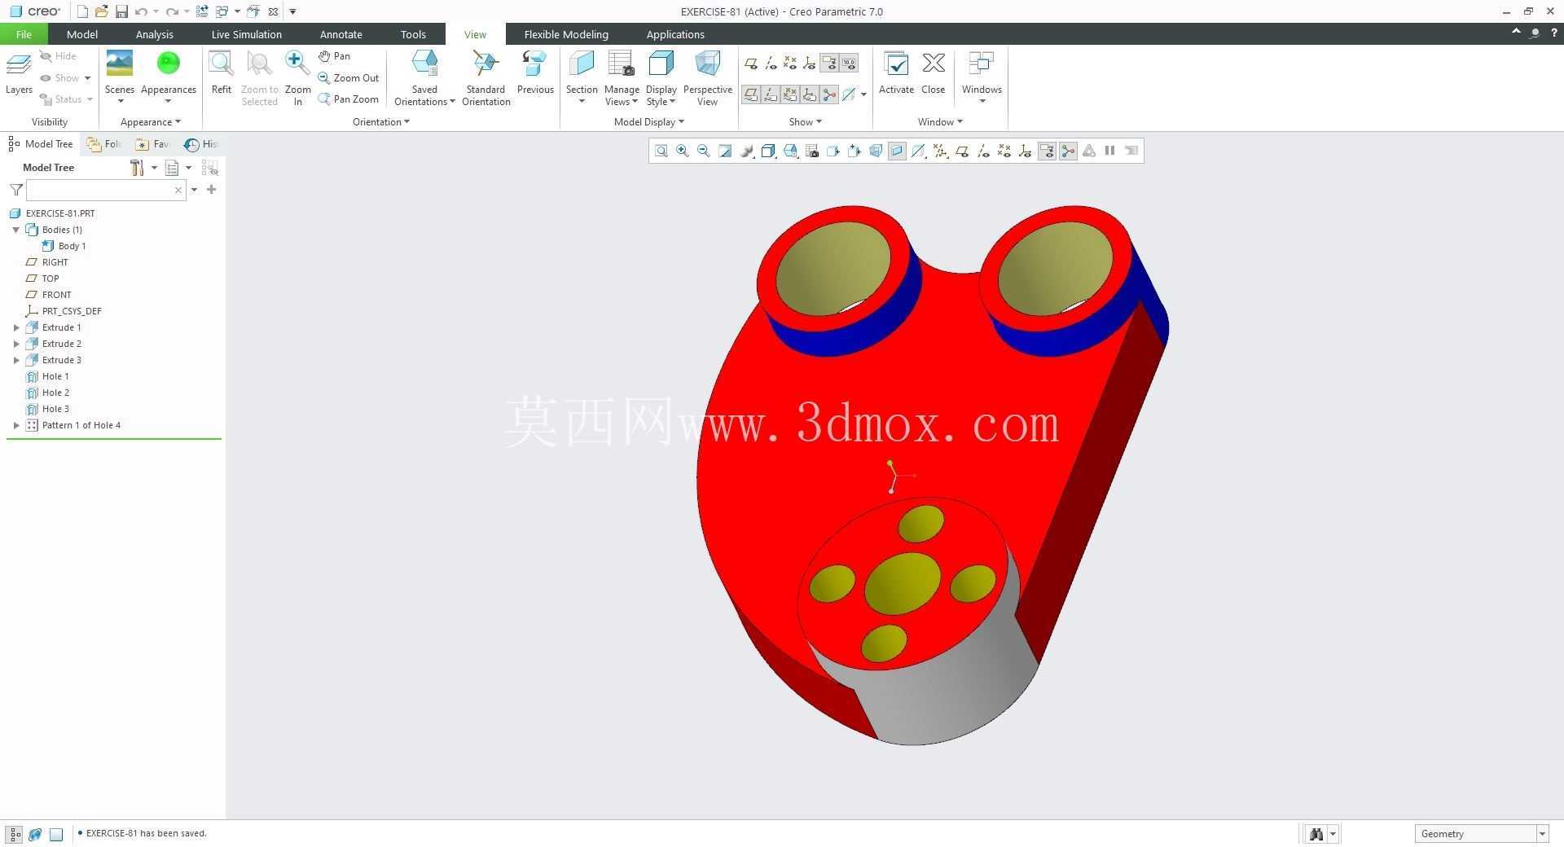Click zoom in icon in graphics toolbar
The image size is (1564, 847).
(x=683, y=151)
